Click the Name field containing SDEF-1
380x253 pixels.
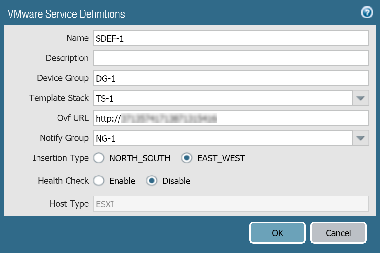(x=230, y=38)
